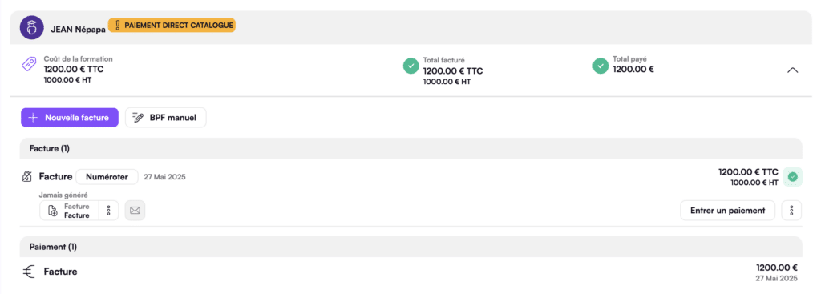This screenshot has height=294, width=821.
Task: Click the envelope icon to email the invoice
Action: (x=135, y=211)
